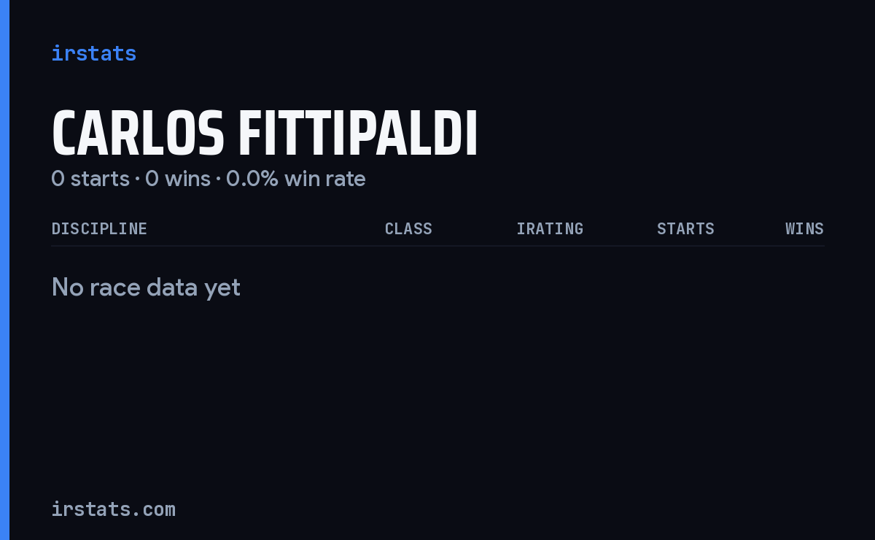Sort table by CLASS column header
Screen dimensions: 875x540
tap(408, 228)
